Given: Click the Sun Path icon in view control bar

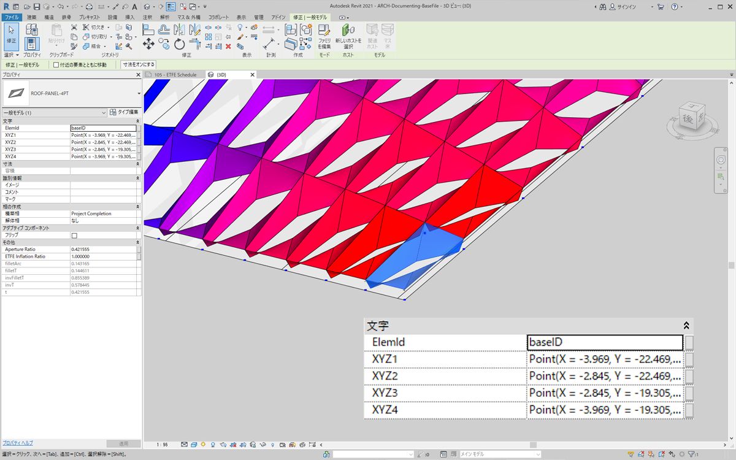Looking at the screenshot, I should pos(203,445).
